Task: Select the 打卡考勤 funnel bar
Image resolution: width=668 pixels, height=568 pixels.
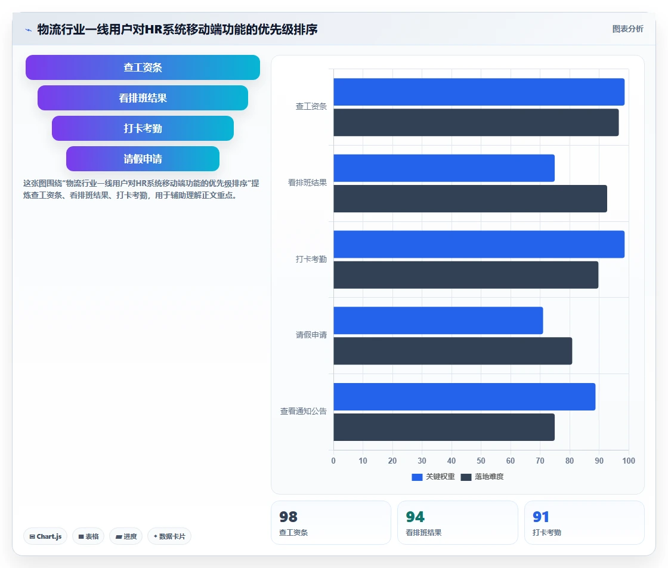Action: point(143,128)
